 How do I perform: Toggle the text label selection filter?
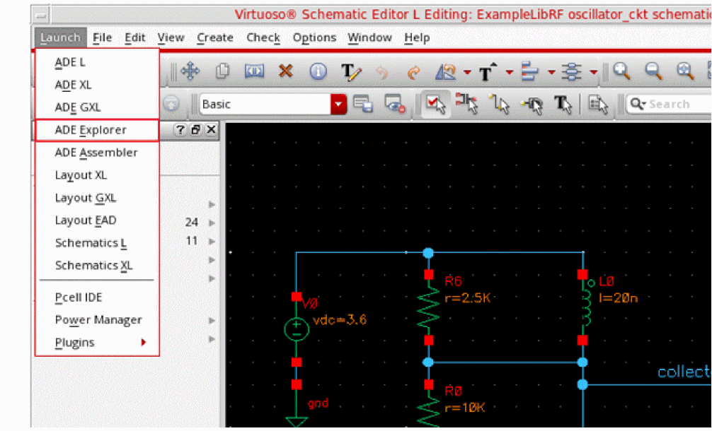pos(563,105)
